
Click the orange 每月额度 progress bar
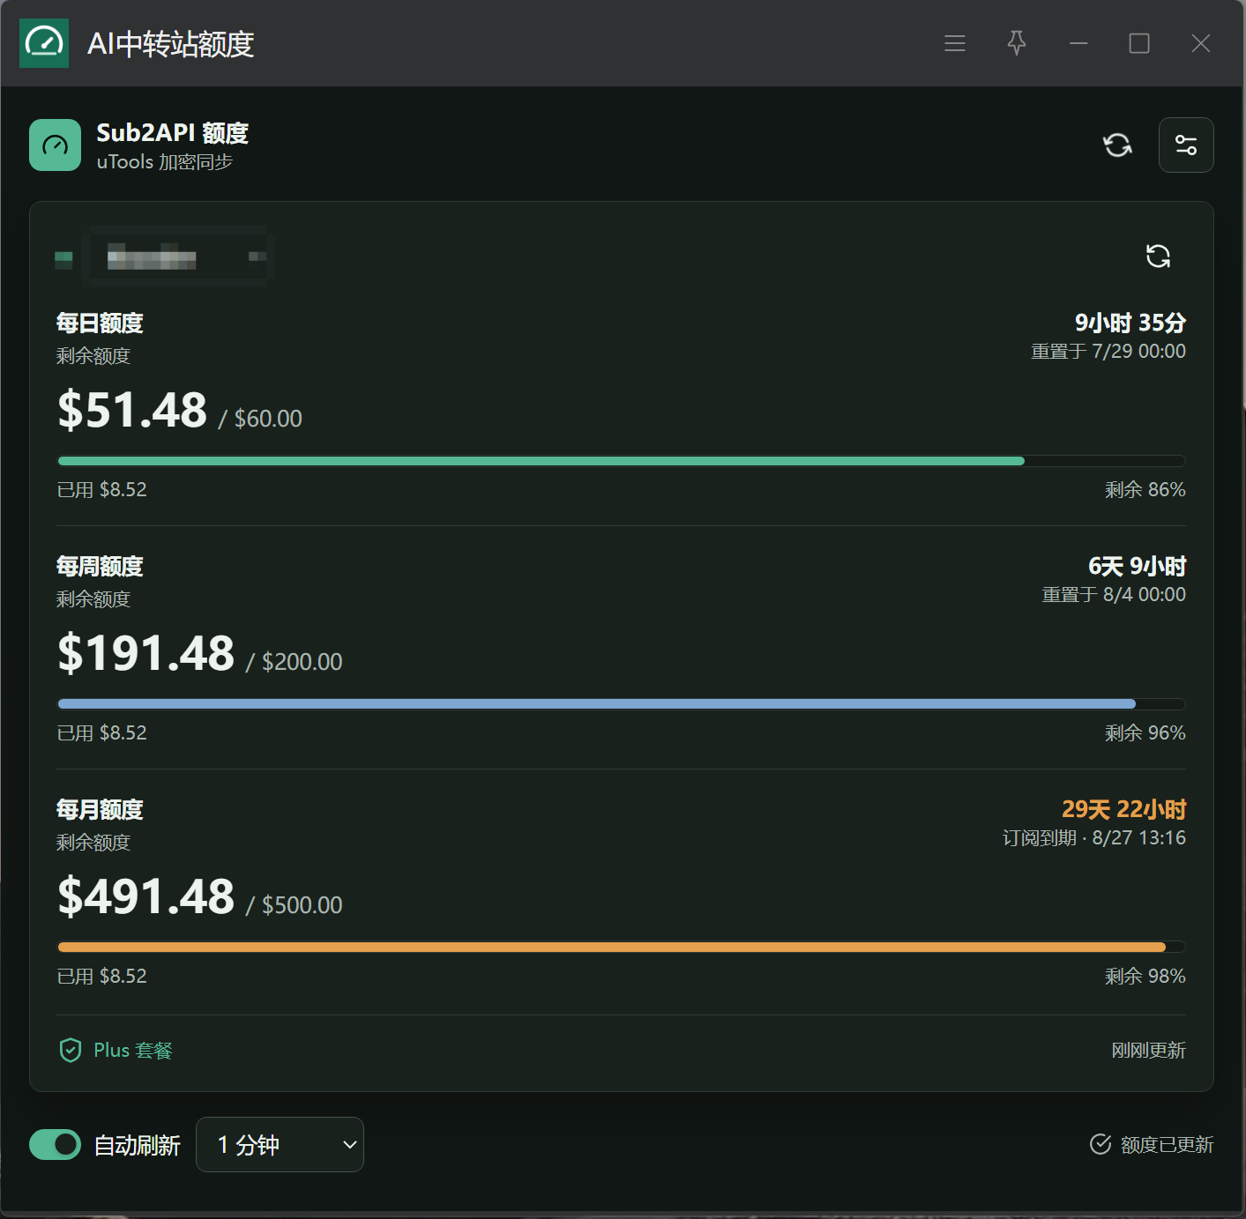(x=621, y=948)
